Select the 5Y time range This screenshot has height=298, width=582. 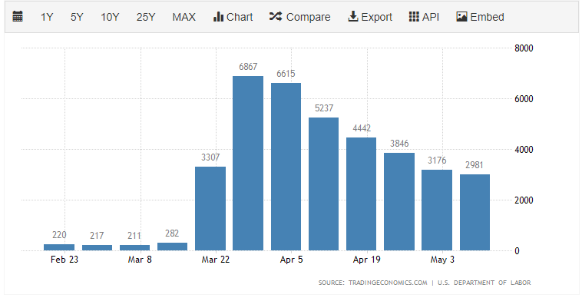(77, 17)
